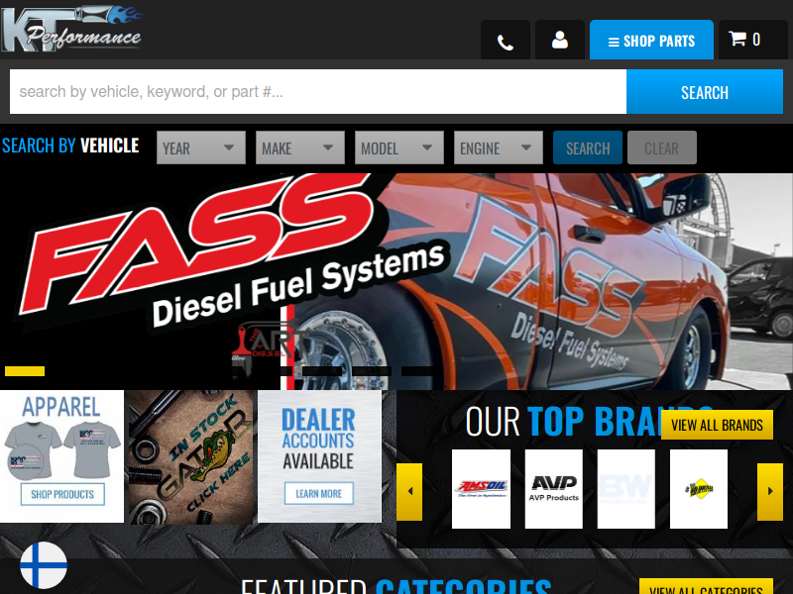The height and width of the screenshot is (594, 793).
Task: Expand the Model dropdown
Action: pyautogui.click(x=399, y=148)
